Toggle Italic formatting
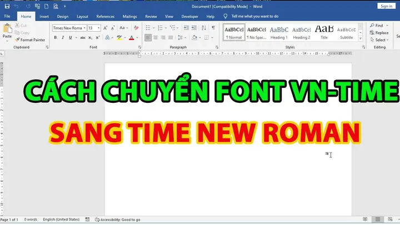Image resolution: width=400 pixels, height=225 pixels. tap(63, 38)
